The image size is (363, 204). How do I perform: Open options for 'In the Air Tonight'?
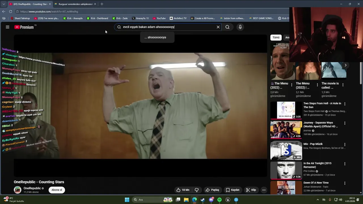pyautogui.click(x=345, y=164)
